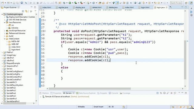Click the Previous Annotation arrow icon
The height and width of the screenshot is (109, 194).
(x=149, y=3)
